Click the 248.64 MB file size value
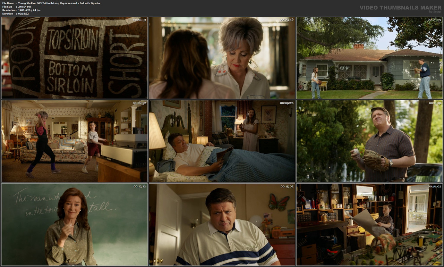The width and height of the screenshot is (444, 267). (24, 7)
